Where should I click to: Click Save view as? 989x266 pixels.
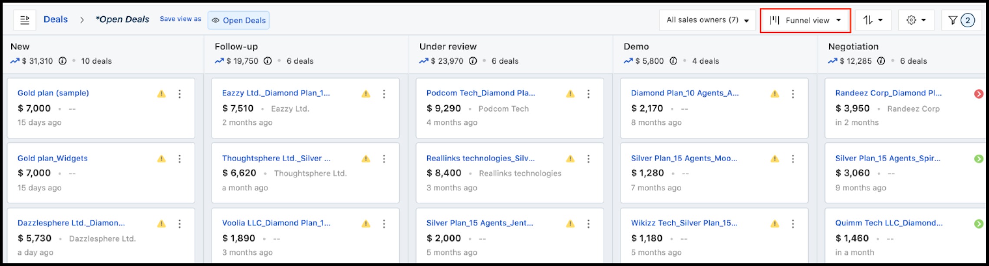click(x=180, y=19)
